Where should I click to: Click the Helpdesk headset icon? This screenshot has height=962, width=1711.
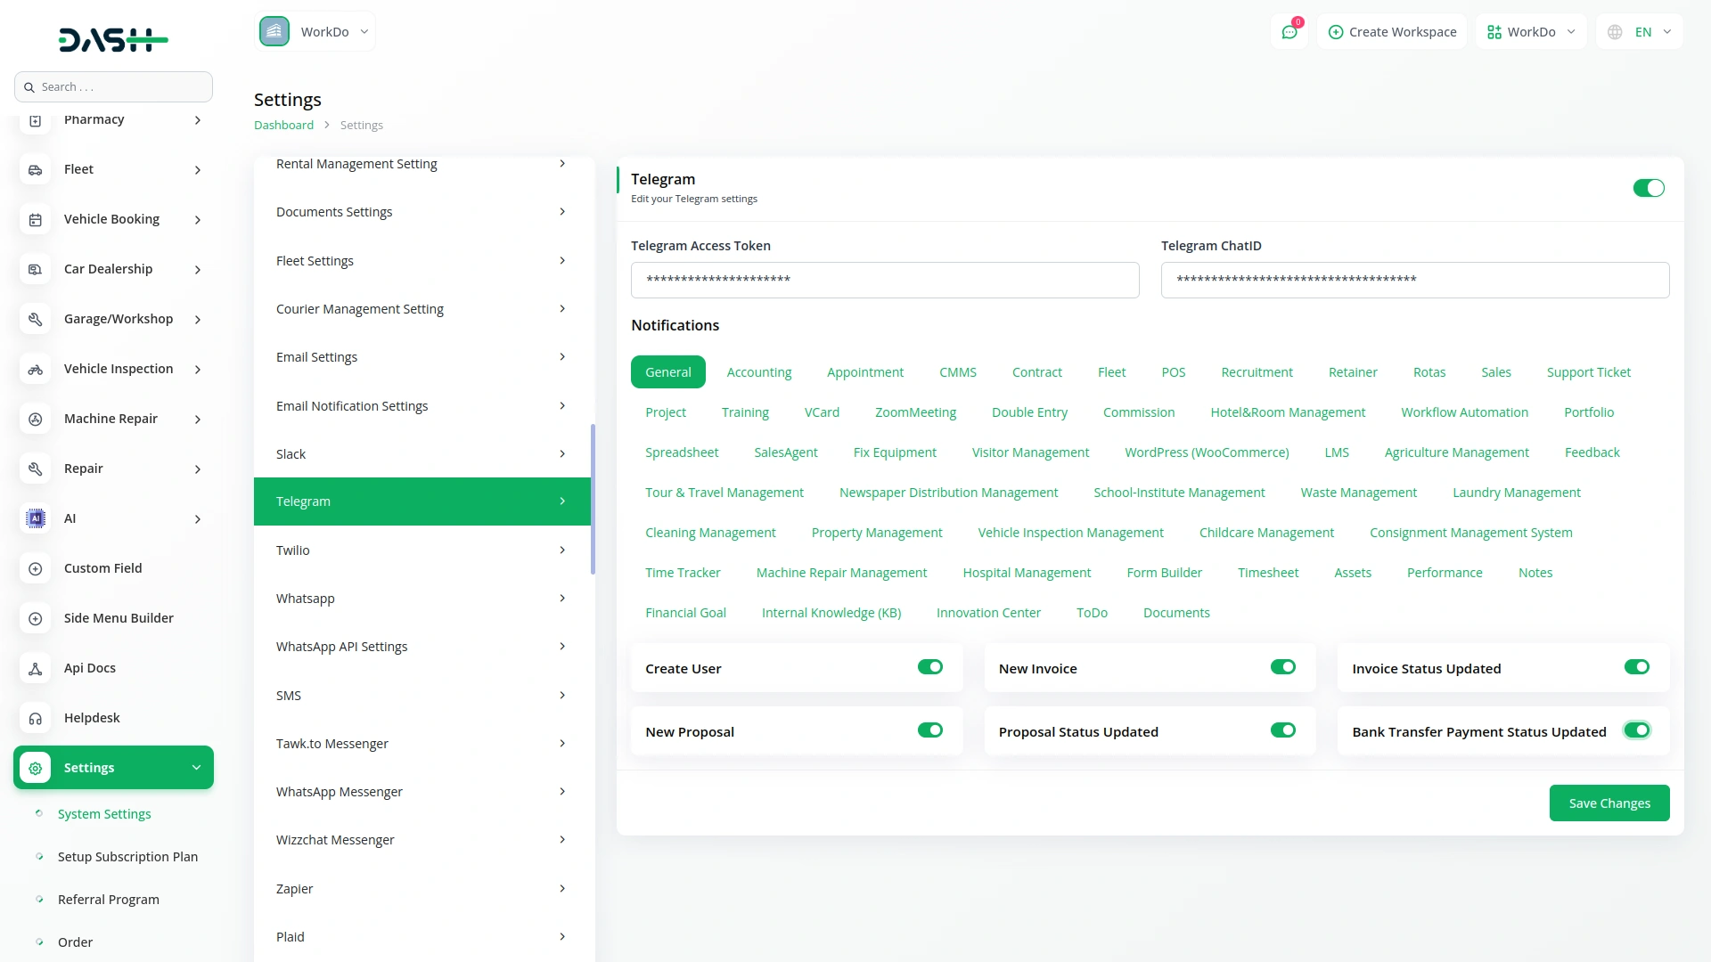(36, 718)
